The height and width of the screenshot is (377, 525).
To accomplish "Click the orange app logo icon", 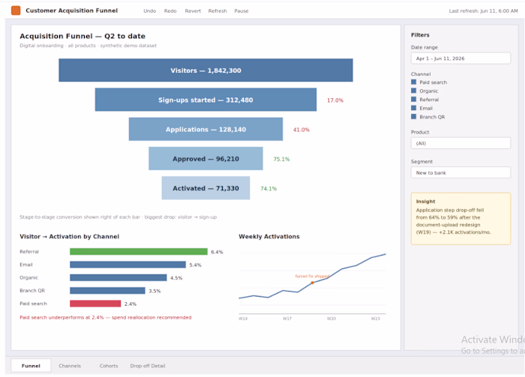I will click(x=16, y=10).
